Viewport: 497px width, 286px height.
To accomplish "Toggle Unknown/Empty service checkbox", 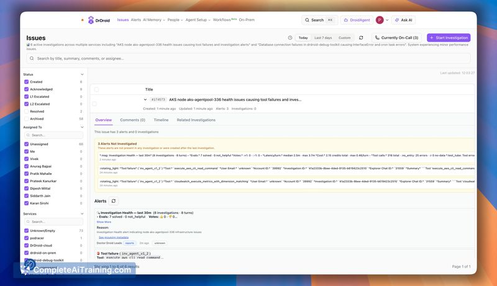I will pyautogui.click(x=26, y=231).
